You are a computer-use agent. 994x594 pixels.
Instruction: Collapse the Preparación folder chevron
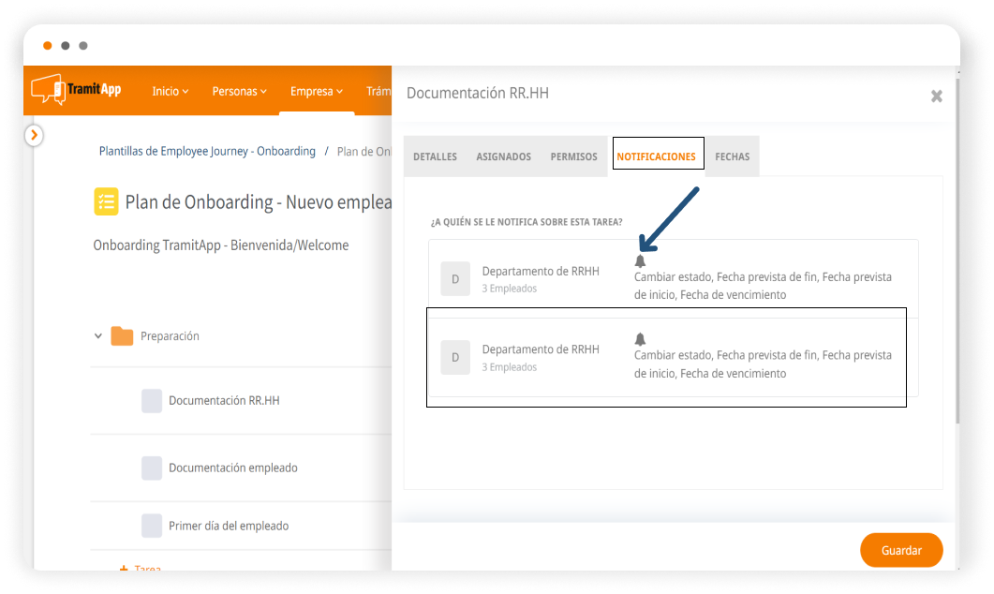click(98, 336)
